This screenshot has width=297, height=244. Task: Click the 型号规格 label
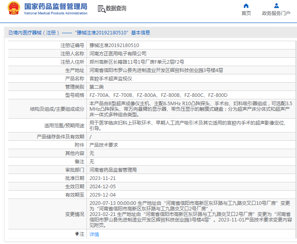pyautogui.click(x=75, y=95)
